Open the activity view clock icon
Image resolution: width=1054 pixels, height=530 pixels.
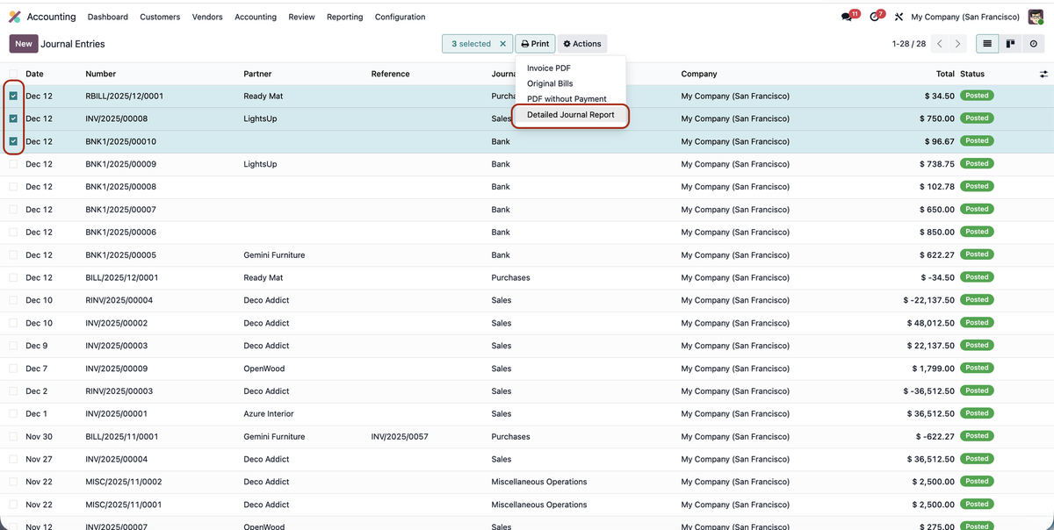[x=1034, y=43]
